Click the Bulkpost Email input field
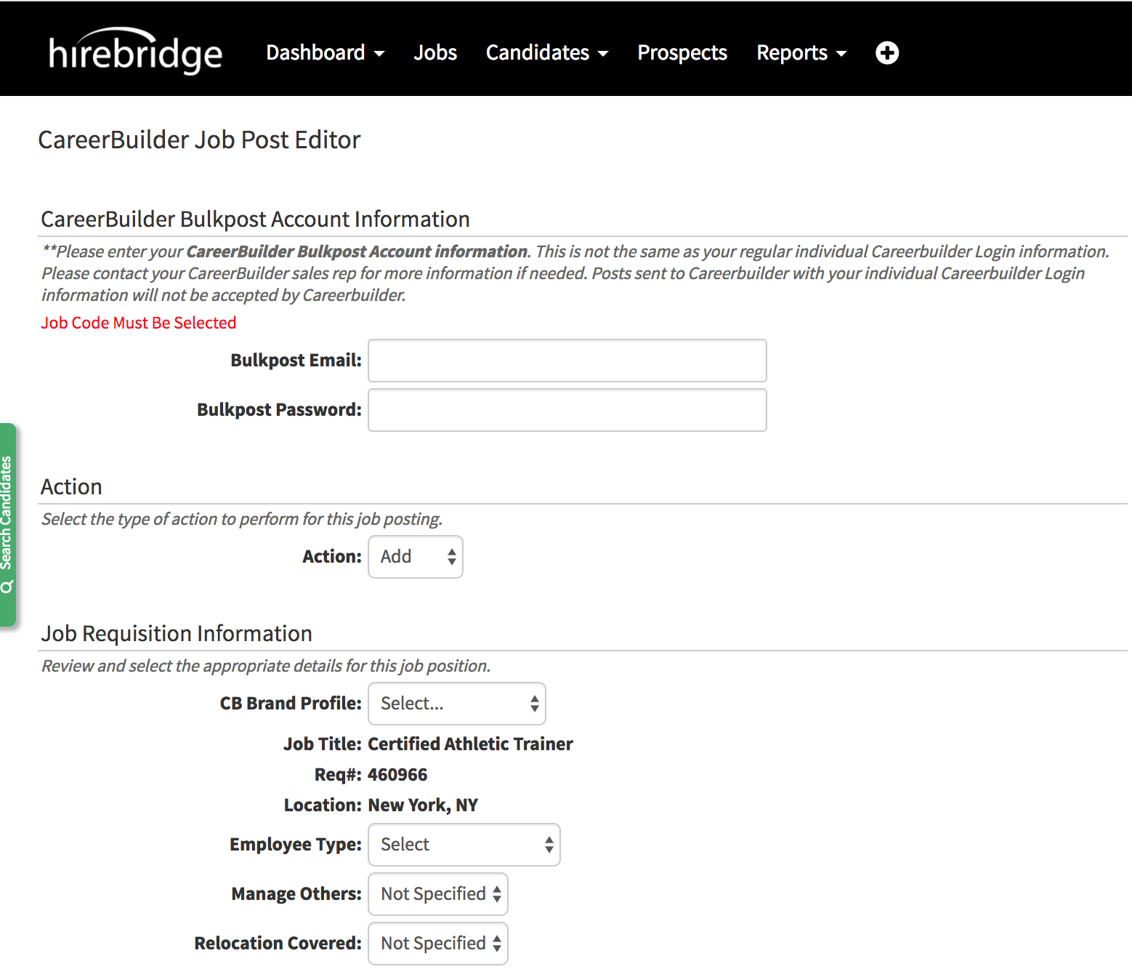This screenshot has width=1132, height=977. (567, 361)
